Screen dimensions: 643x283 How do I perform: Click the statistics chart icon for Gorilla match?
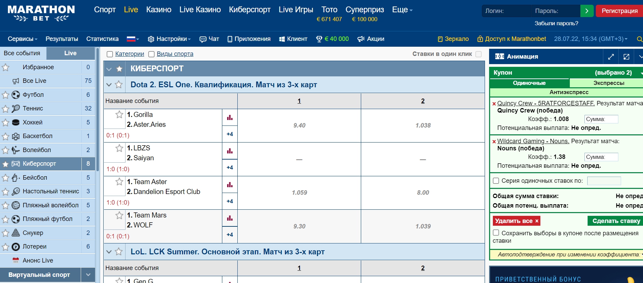tap(229, 118)
